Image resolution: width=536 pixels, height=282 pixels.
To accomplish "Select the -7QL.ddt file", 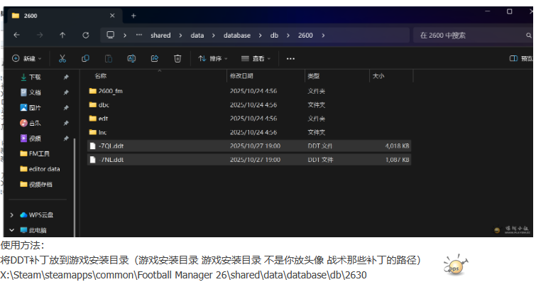I will pos(249,146).
